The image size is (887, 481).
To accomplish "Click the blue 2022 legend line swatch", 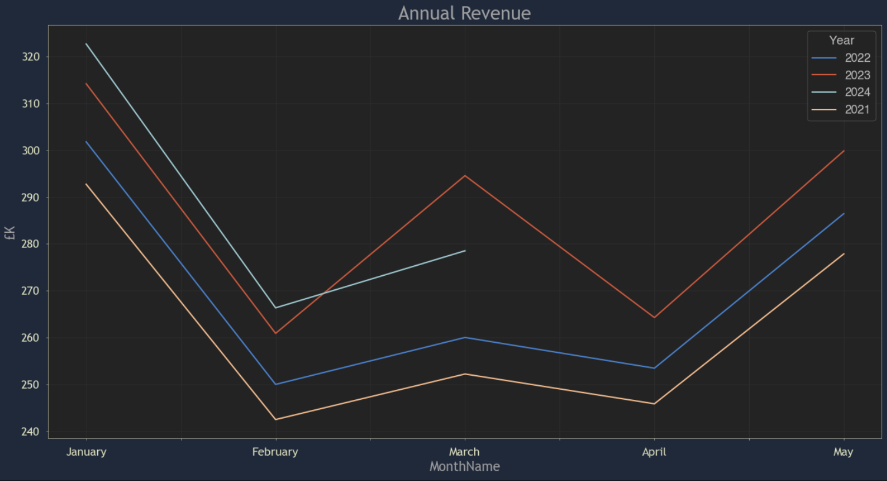I will click(824, 58).
